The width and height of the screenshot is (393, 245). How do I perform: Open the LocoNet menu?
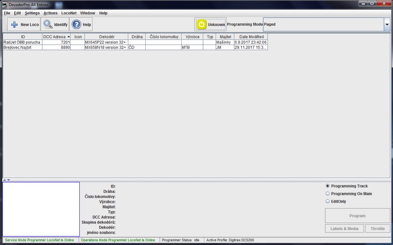click(69, 13)
